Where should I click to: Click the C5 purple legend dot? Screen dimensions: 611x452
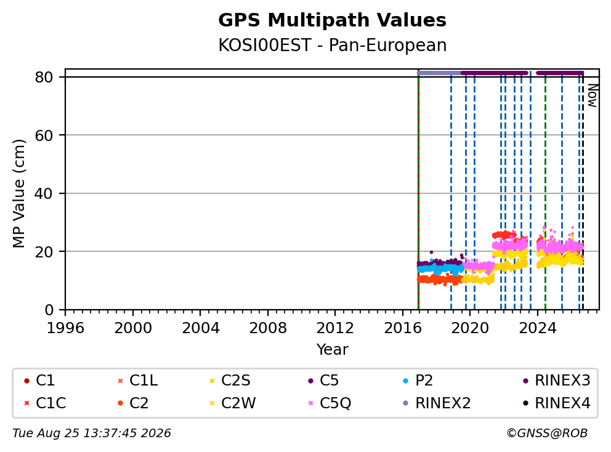click(310, 381)
